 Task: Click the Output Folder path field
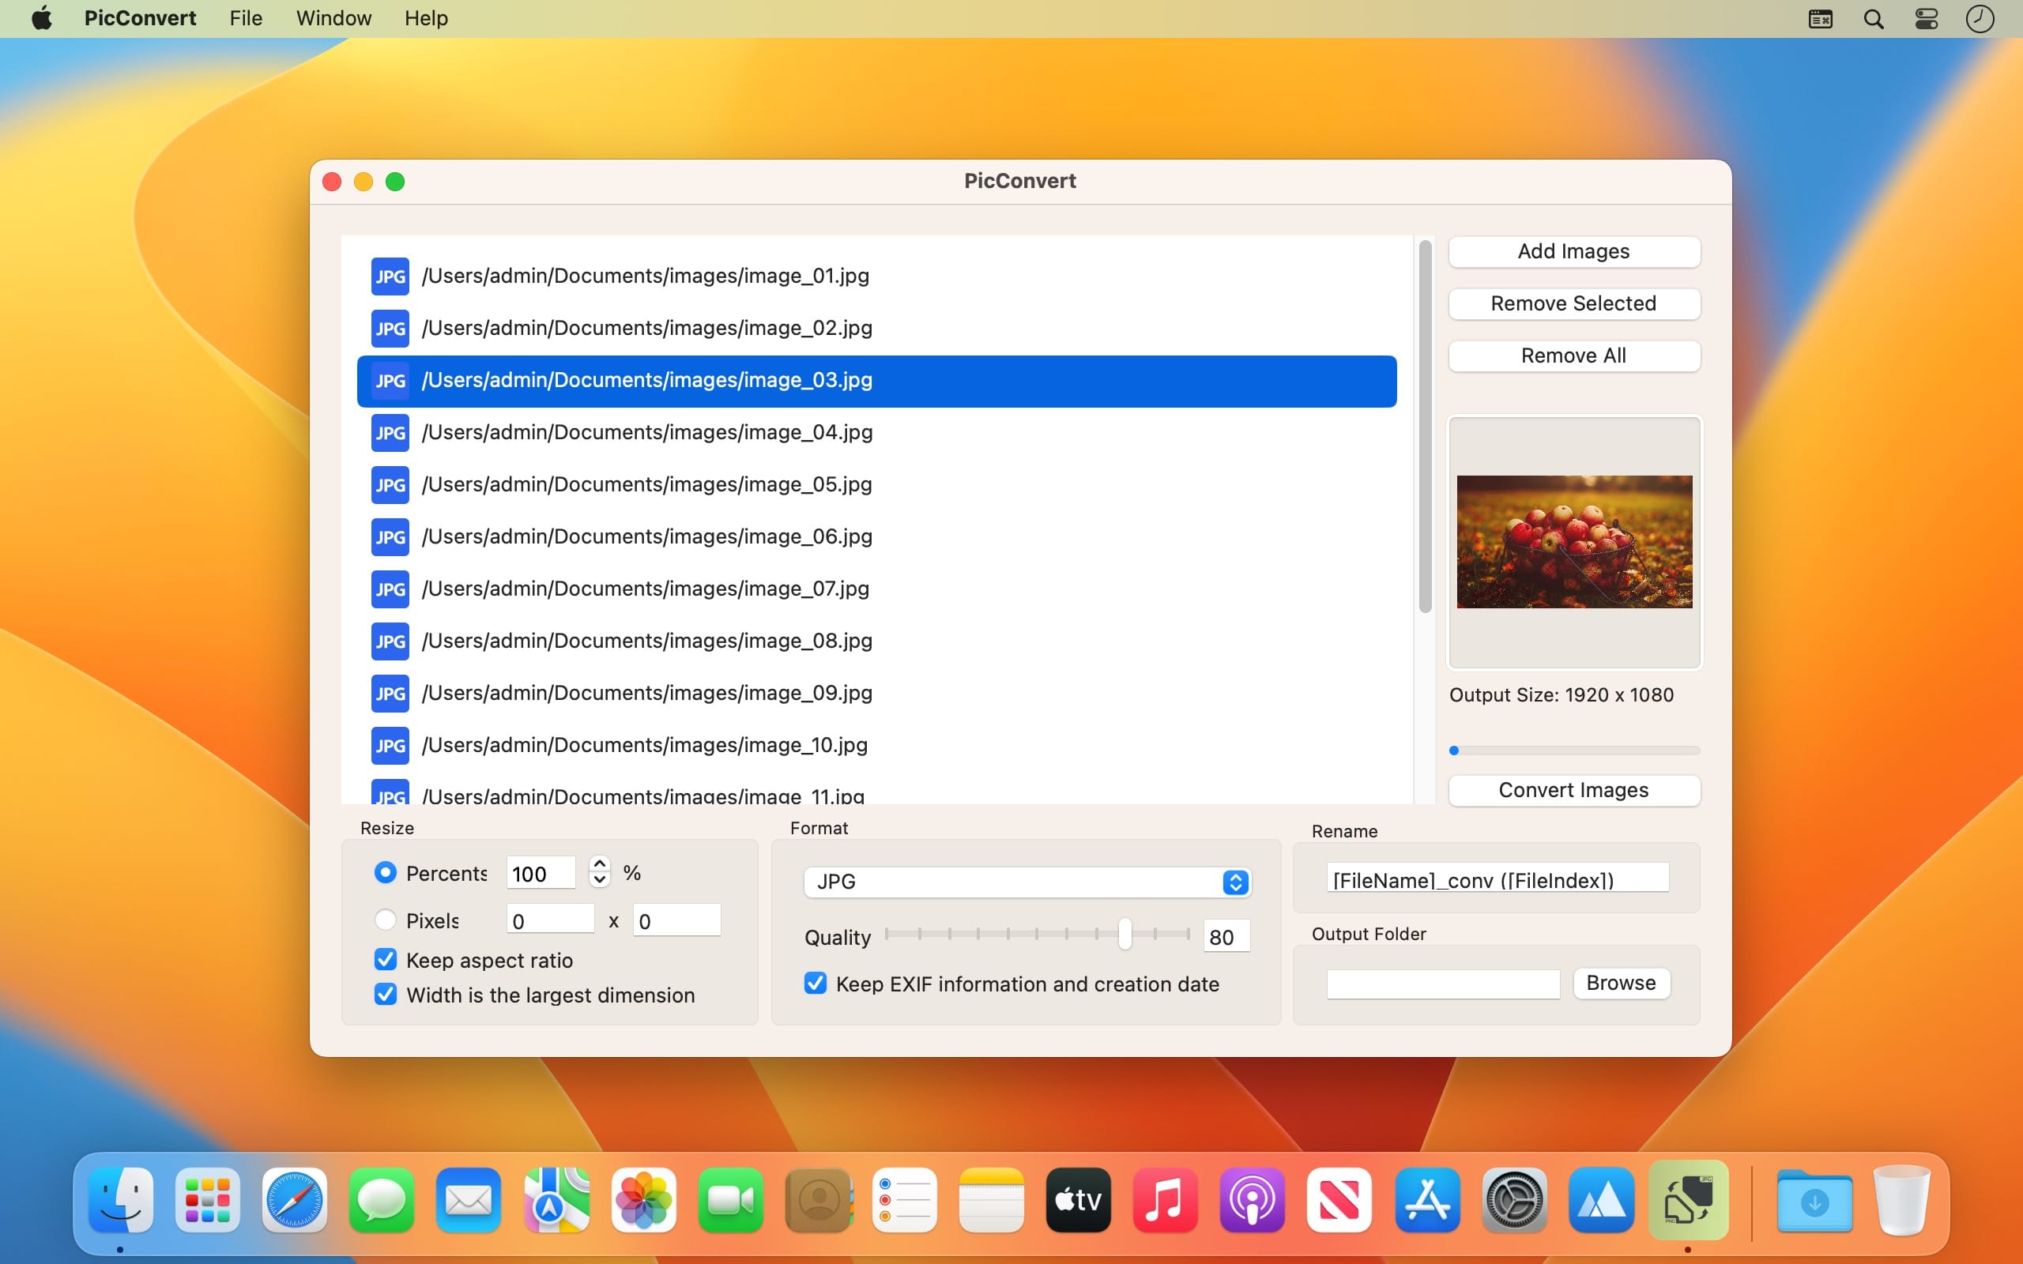pos(1443,984)
